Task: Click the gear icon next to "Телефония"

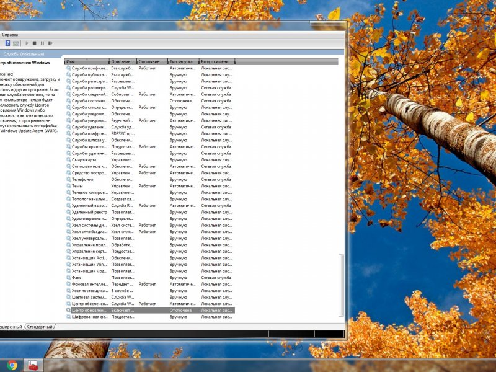Action: coord(68,179)
